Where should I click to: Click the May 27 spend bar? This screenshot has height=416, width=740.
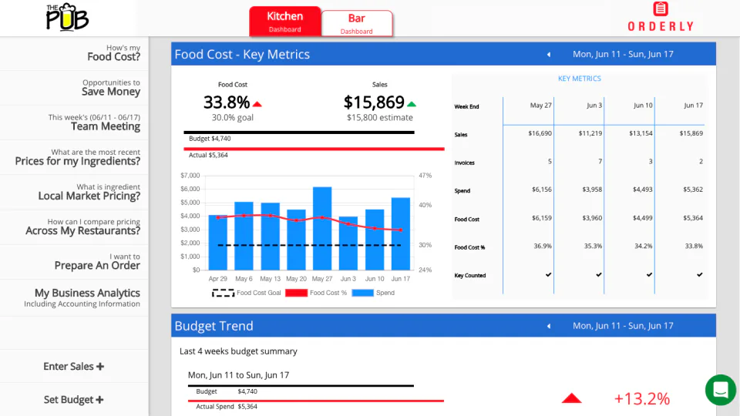(x=322, y=228)
